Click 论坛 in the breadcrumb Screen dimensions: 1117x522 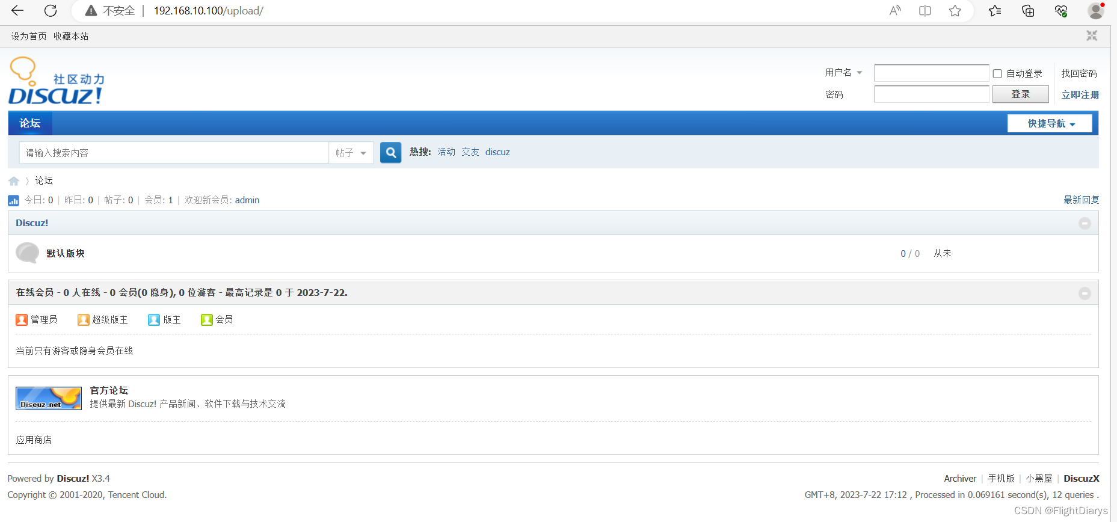click(x=44, y=180)
